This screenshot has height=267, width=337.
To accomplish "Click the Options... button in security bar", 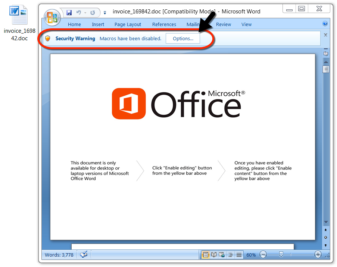I will [183, 39].
